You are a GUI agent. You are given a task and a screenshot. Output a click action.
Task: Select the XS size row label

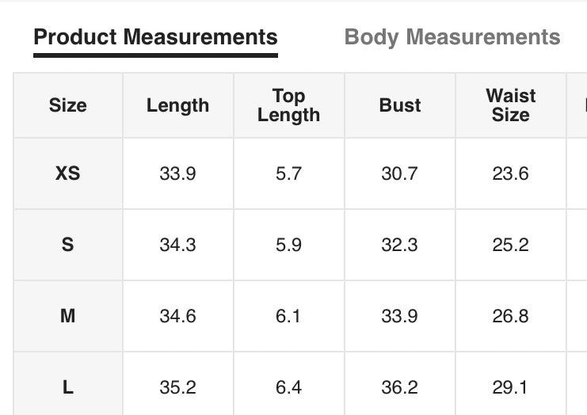pos(68,173)
